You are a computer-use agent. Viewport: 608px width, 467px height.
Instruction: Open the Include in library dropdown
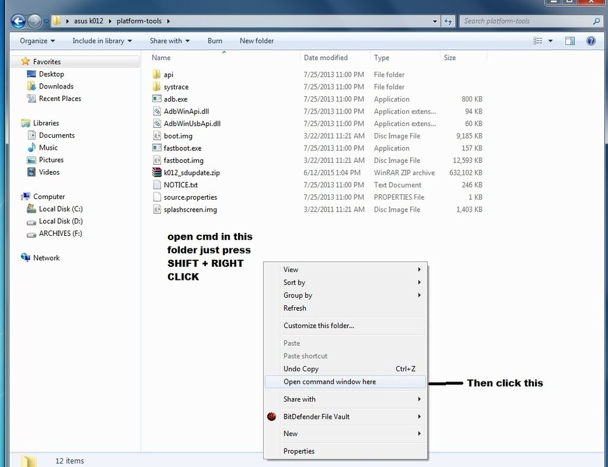(102, 41)
